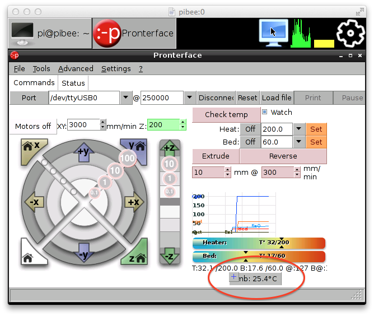The width and height of the screenshot is (374, 316).
Task: Select 100 mm step on XY wheel
Action: (128, 158)
